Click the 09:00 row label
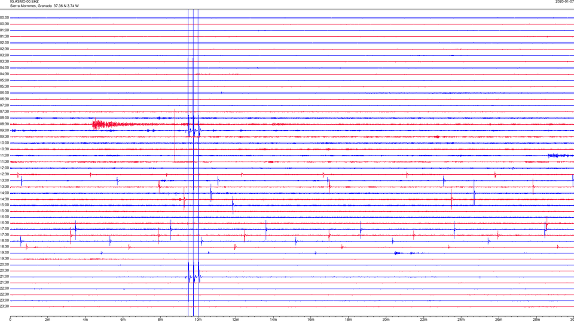574x322 pixels. click(4, 131)
